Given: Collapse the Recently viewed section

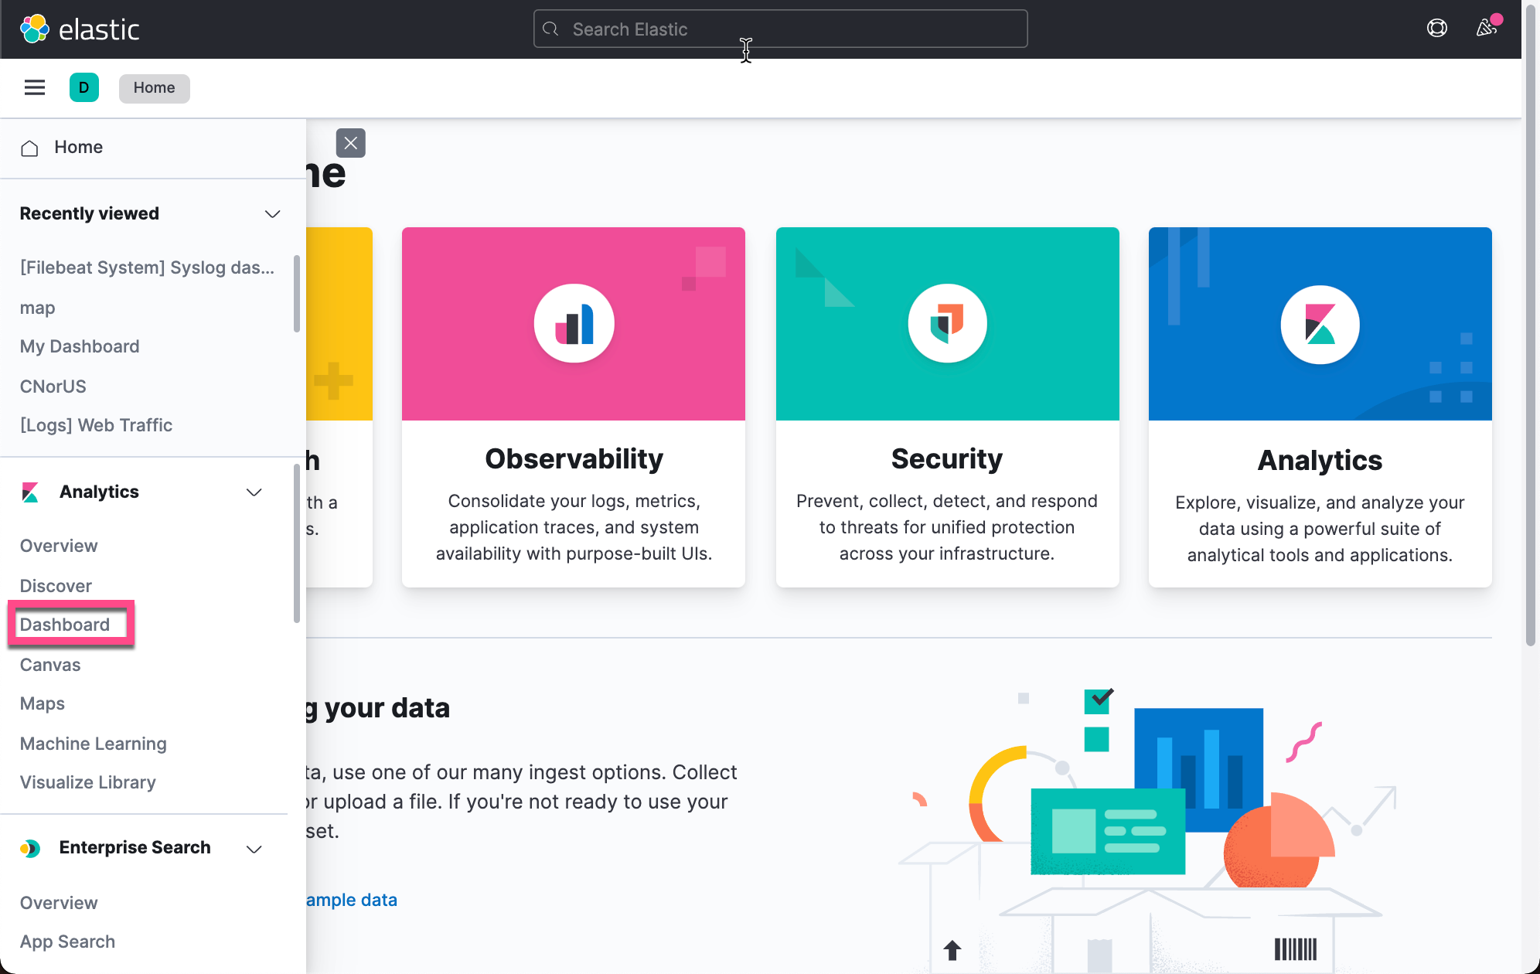Looking at the screenshot, I should click(272, 214).
